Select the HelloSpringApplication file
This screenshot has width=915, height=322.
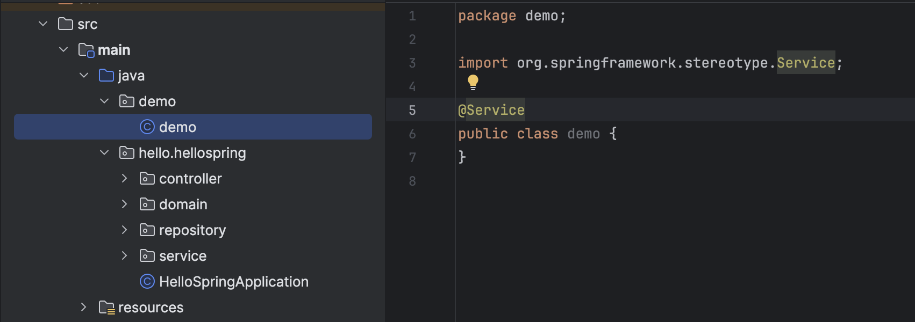pyautogui.click(x=233, y=282)
